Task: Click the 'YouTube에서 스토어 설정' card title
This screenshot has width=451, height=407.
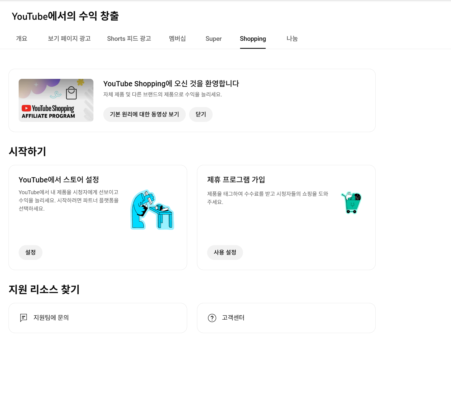Action: pos(59,180)
